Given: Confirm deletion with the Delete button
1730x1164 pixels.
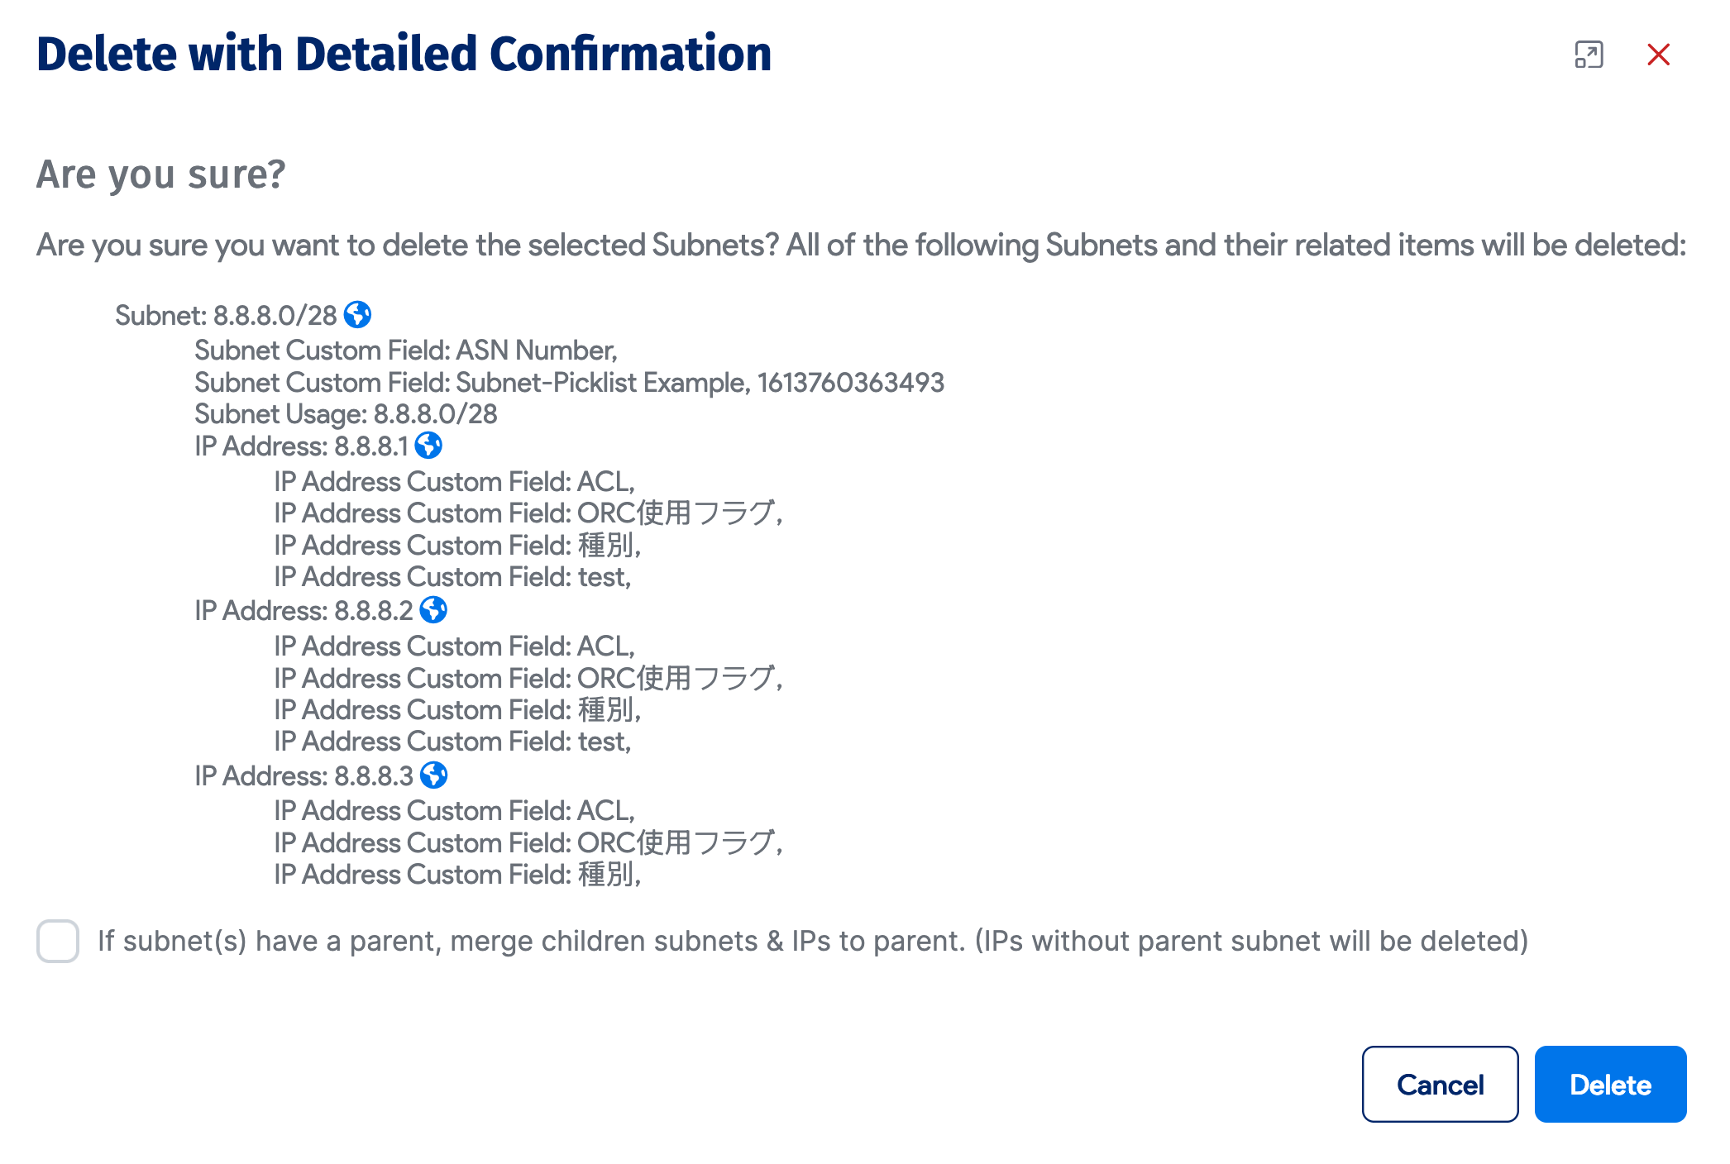Looking at the screenshot, I should (1610, 1084).
